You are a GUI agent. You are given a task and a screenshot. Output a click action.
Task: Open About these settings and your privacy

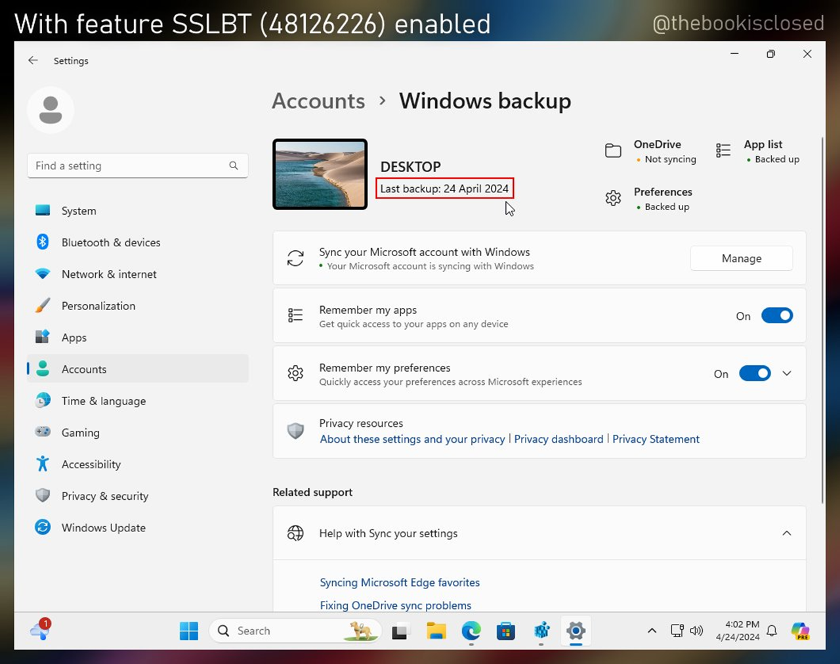tap(412, 439)
